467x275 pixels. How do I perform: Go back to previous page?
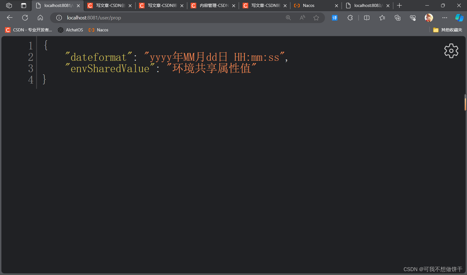click(10, 18)
